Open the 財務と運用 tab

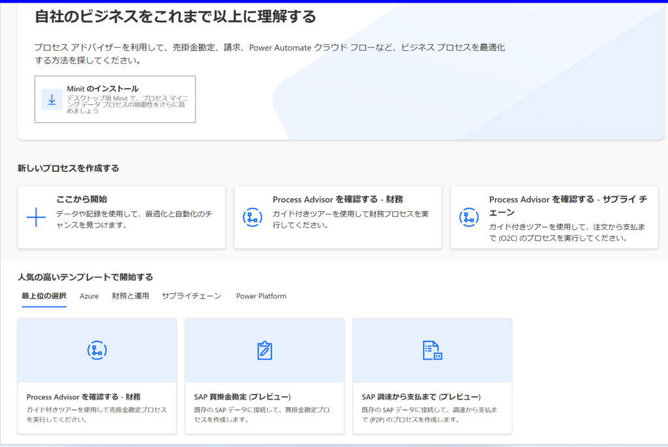pos(130,296)
